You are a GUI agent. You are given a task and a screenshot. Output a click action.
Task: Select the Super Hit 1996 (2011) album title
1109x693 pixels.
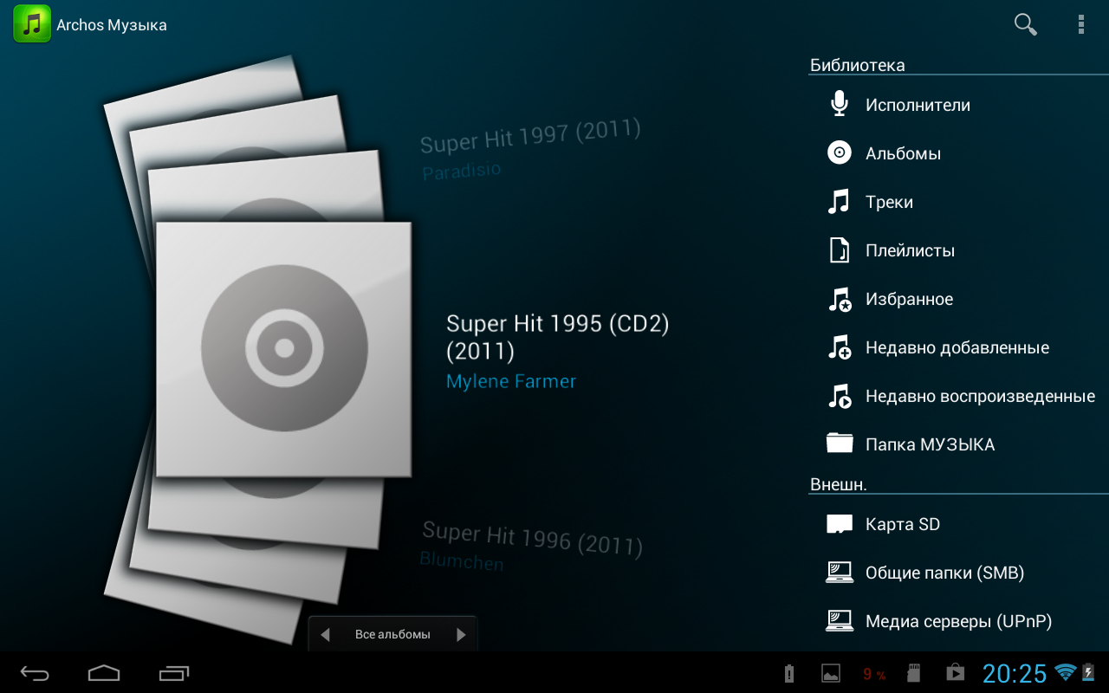click(x=533, y=537)
